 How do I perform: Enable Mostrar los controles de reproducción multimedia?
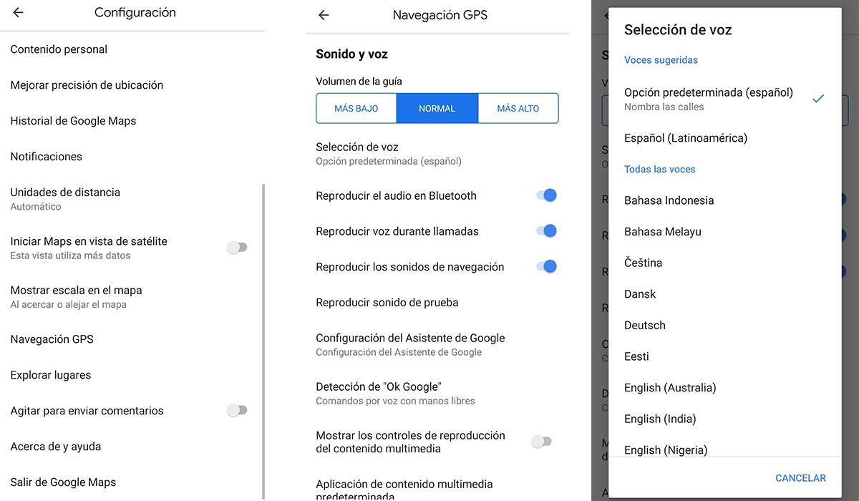pyautogui.click(x=542, y=442)
